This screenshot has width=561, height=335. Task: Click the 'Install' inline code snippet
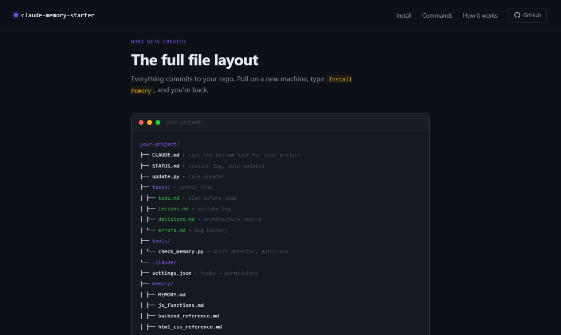[x=340, y=79]
